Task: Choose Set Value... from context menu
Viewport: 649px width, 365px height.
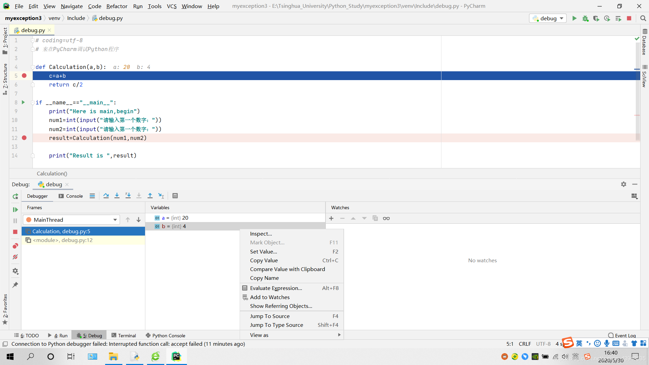Action: pos(291,251)
